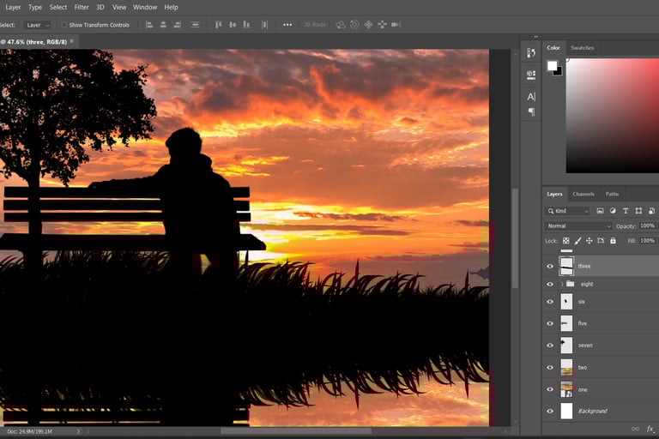Click the type layer filter icon
The width and height of the screenshot is (659, 439).
[x=625, y=211]
